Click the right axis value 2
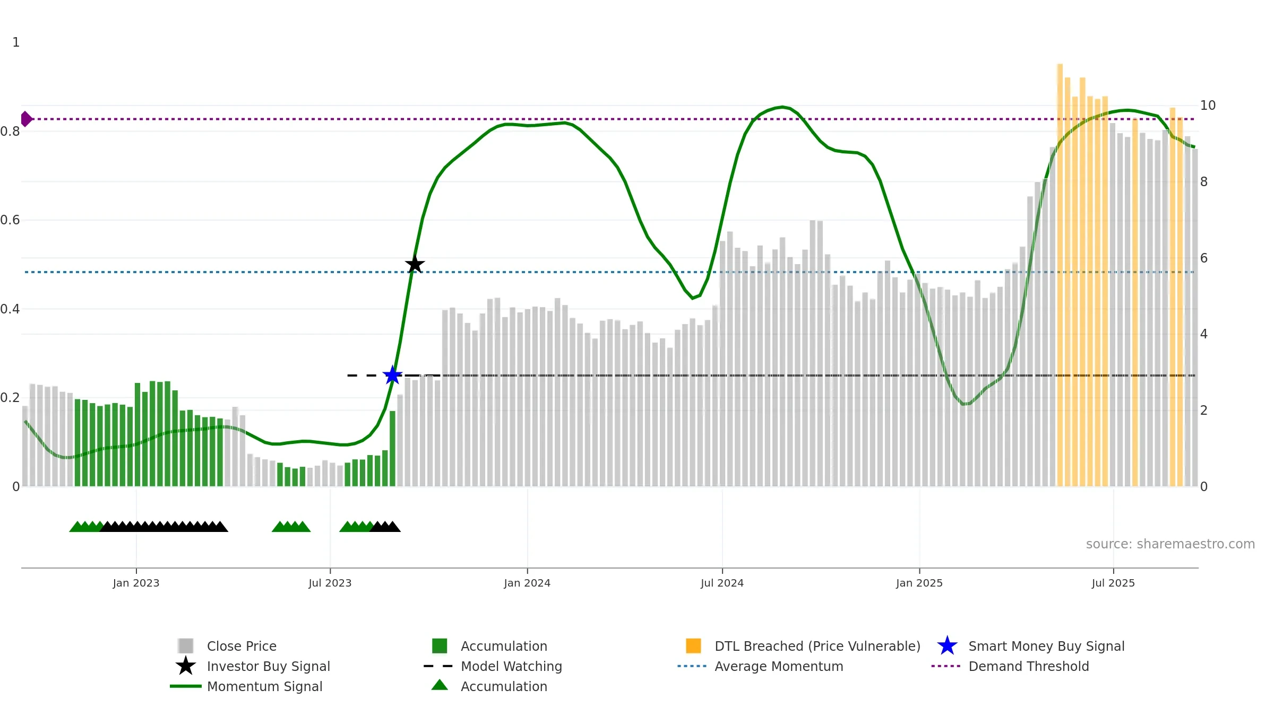This screenshot has height=716, width=1274. 1204,411
